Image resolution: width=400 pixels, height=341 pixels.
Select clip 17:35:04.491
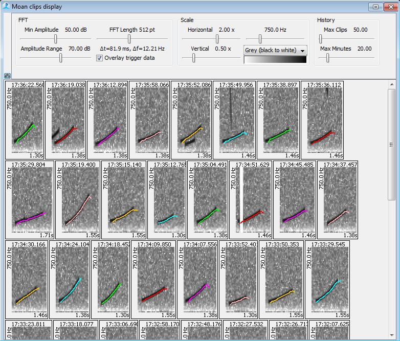tap(208, 200)
